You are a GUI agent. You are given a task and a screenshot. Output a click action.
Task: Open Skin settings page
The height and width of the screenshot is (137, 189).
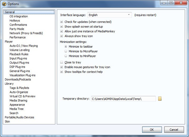click(7, 122)
